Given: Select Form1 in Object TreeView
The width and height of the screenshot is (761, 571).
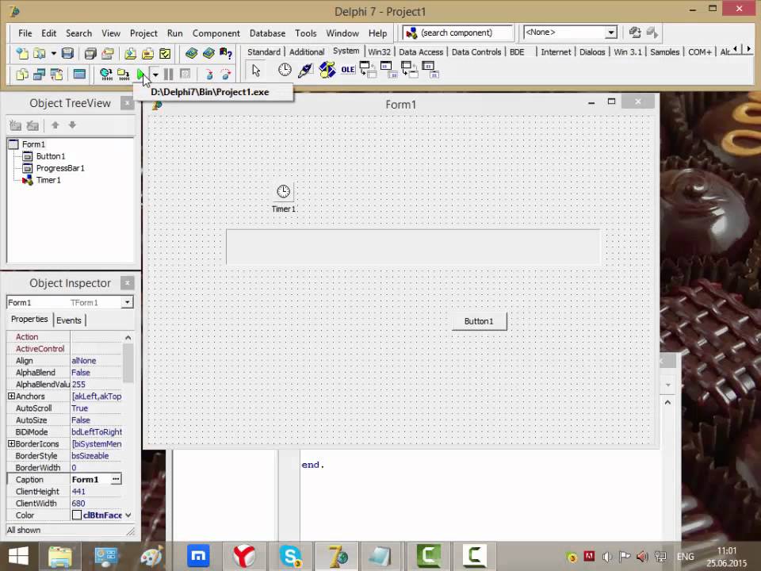Looking at the screenshot, I should pos(33,144).
